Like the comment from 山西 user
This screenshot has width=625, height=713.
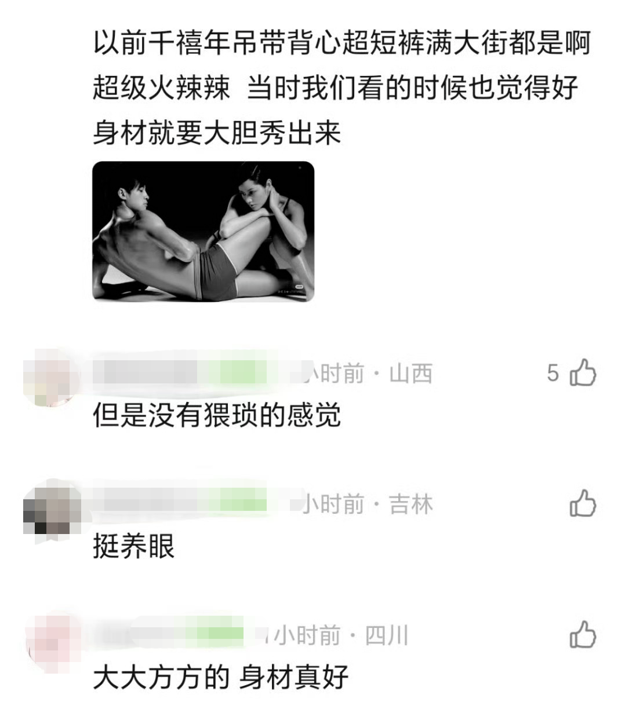click(x=583, y=372)
